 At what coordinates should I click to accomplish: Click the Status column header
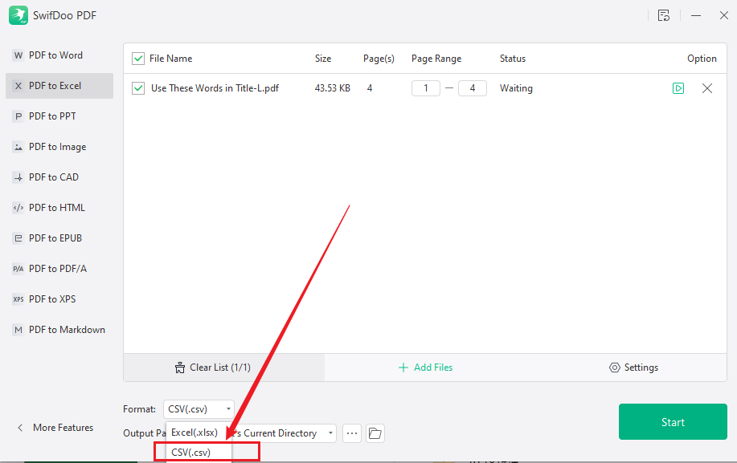click(x=512, y=59)
